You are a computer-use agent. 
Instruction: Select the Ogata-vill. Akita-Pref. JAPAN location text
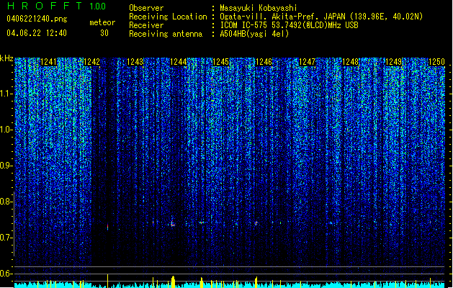[x=321, y=17]
